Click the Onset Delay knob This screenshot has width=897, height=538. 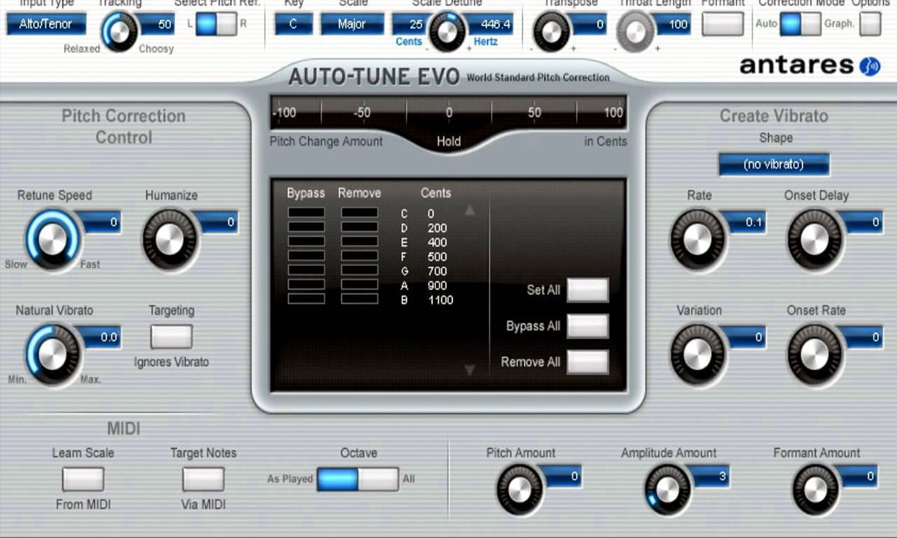point(815,240)
